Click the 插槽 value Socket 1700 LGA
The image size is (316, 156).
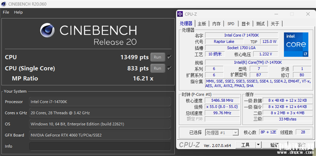point(241,48)
